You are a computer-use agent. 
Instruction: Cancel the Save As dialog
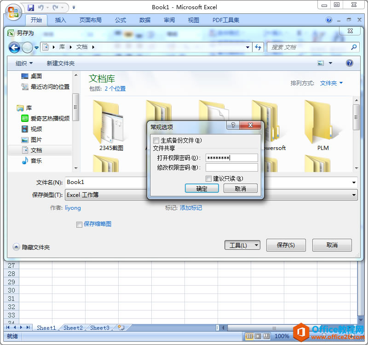click(x=332, y=245)
